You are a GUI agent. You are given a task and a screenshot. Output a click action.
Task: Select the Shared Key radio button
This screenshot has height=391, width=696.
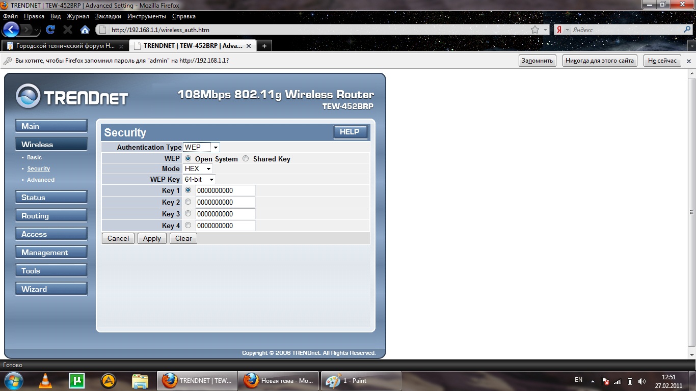coord(246,158)
